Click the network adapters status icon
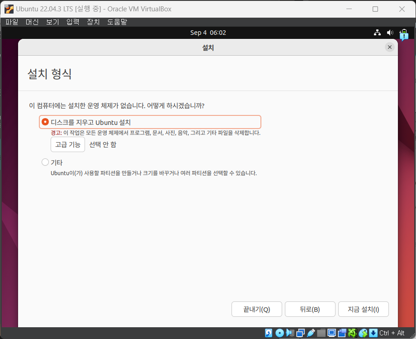Screen dimensions: 416x339 pos(301,333)
